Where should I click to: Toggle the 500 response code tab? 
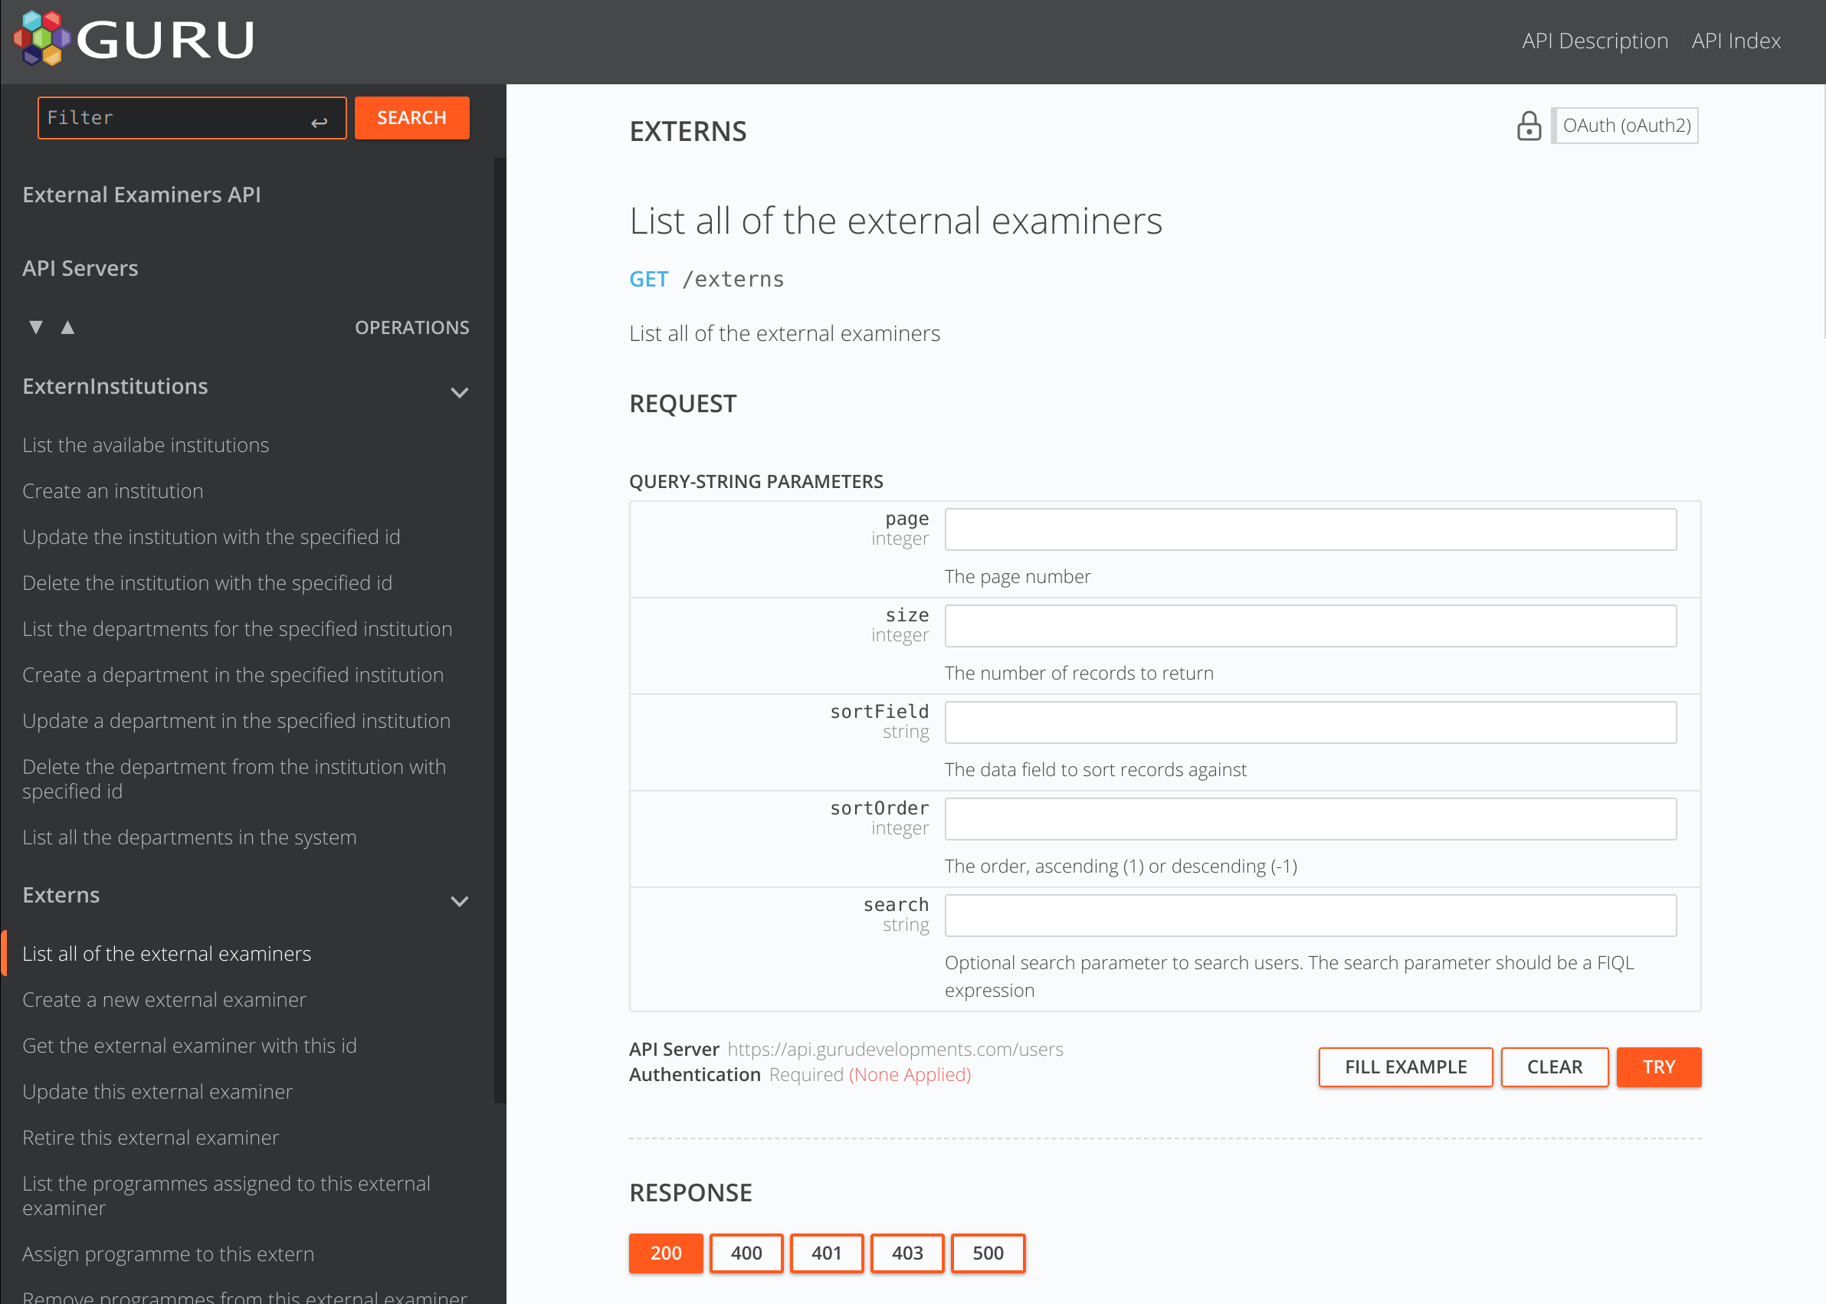989,1253
